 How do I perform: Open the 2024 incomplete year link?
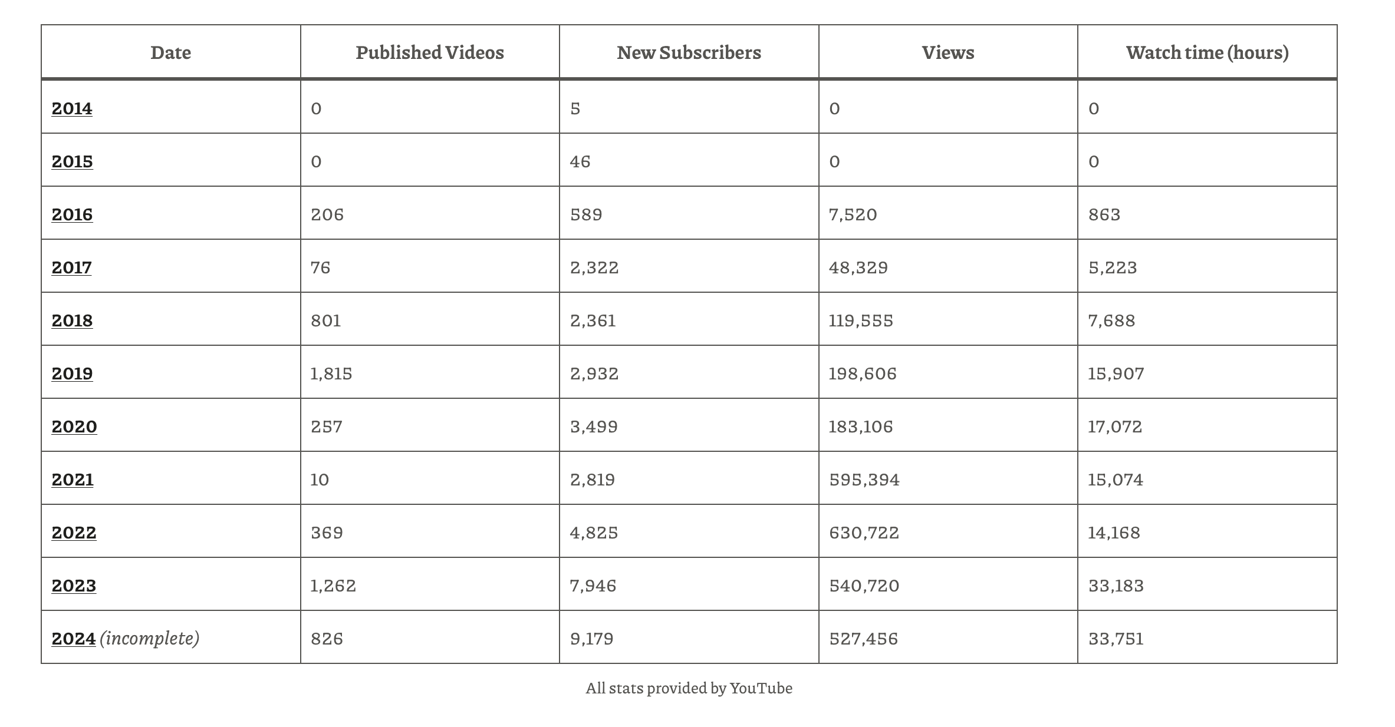pos(74,639)
